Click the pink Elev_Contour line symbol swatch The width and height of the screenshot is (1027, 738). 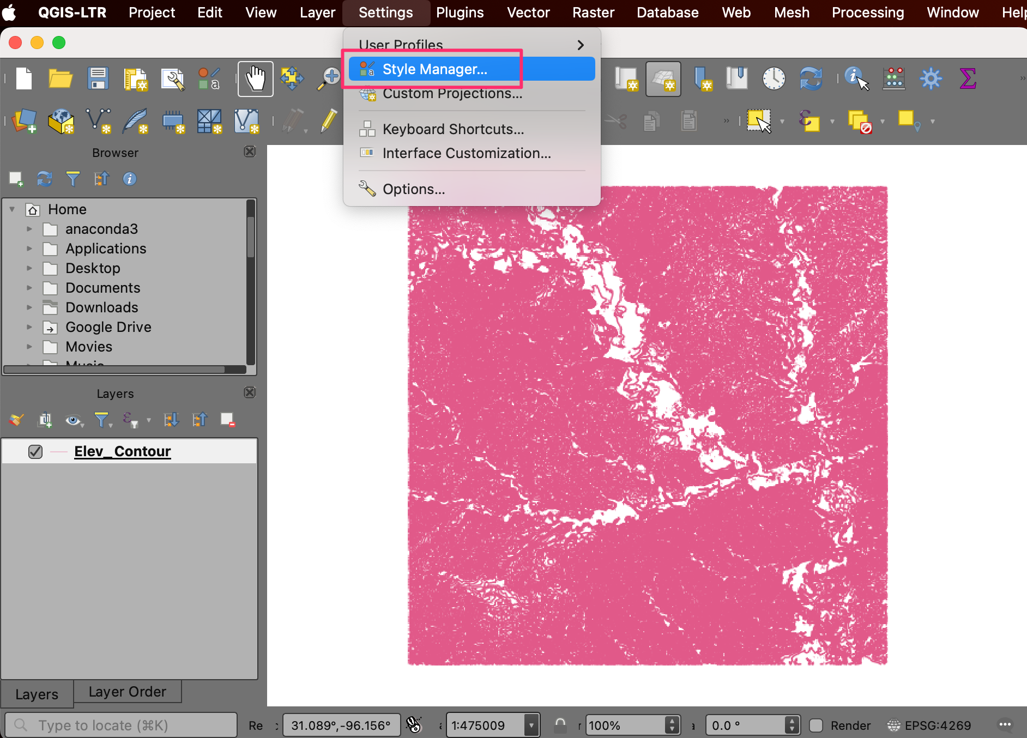[58, 452]
